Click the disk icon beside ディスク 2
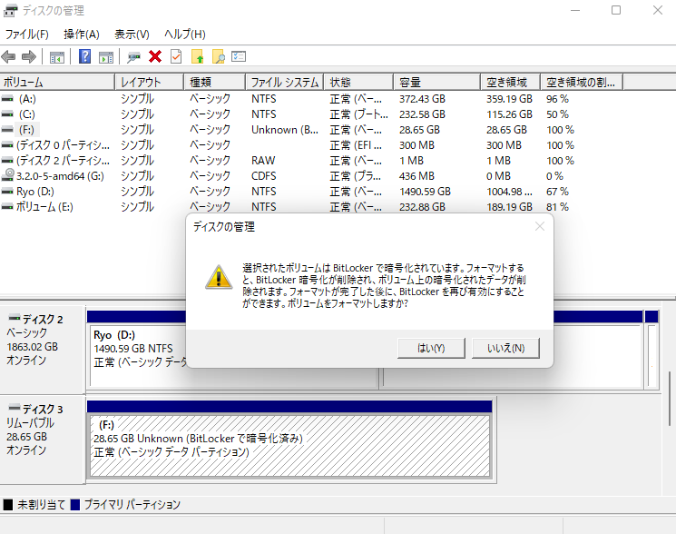Screen dimensions: 676x534 pos(15,318)
